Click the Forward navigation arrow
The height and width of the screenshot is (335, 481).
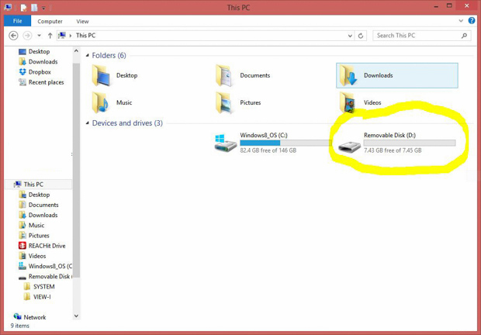click(x=27, y=36)
